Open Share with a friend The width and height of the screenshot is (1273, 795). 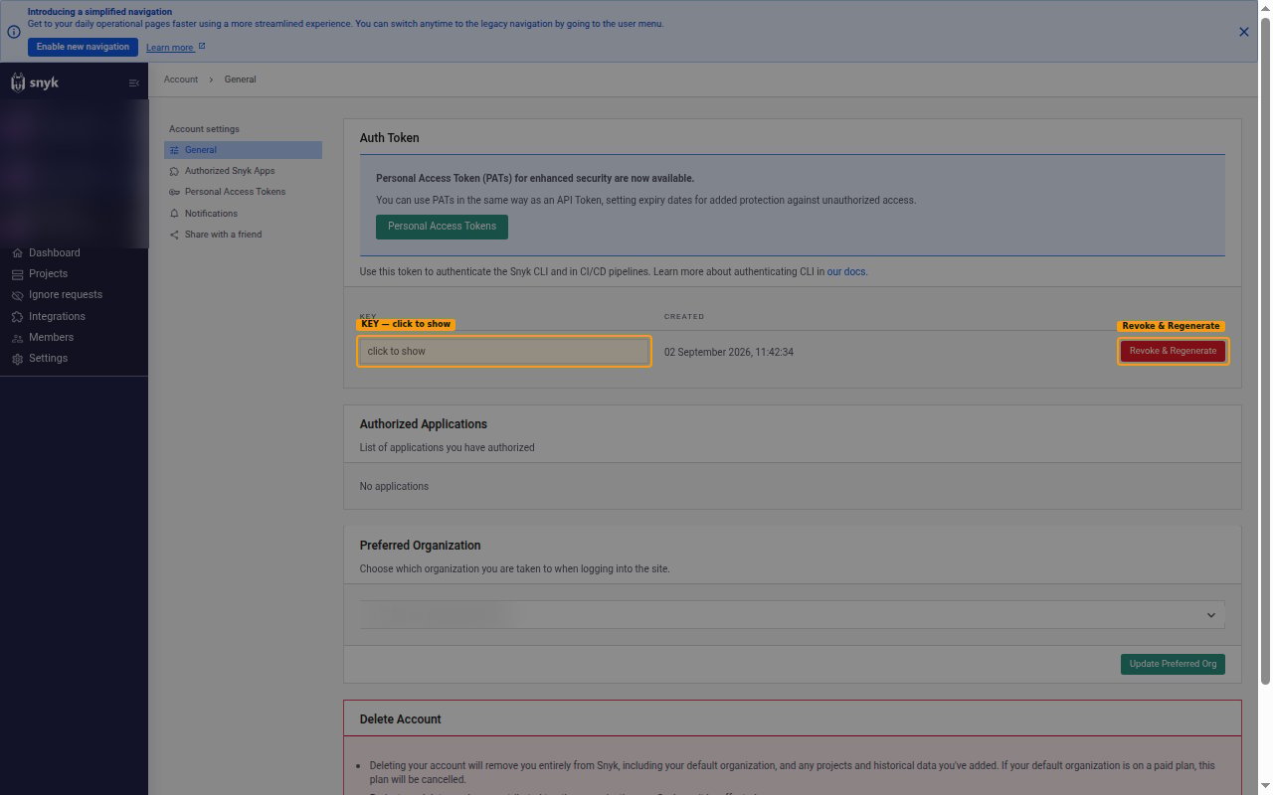point(223,235)
